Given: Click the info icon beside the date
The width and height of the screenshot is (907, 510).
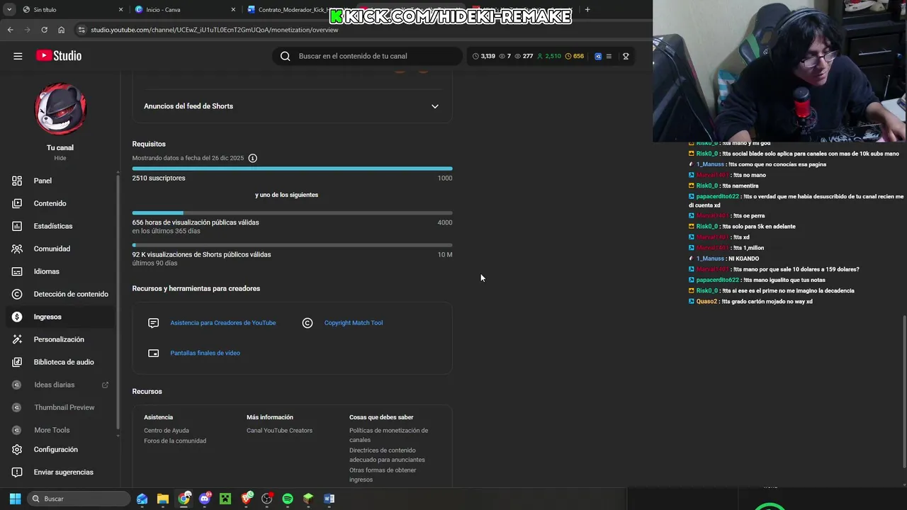Looking at the screenshot, I should pos(253,158).
